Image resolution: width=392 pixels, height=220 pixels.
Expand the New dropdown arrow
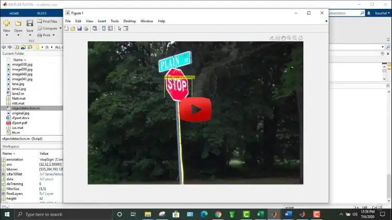7,35
